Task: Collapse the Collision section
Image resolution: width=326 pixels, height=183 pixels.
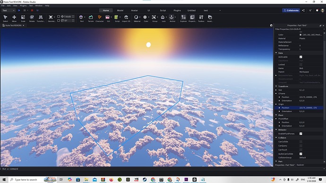Action: (276, 138)
